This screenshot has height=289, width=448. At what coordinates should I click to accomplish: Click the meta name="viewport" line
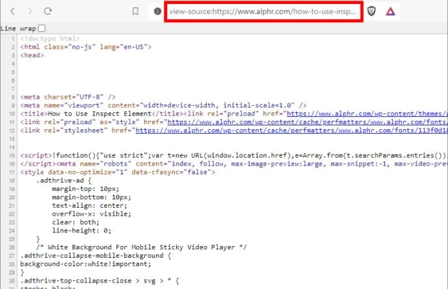163,105
